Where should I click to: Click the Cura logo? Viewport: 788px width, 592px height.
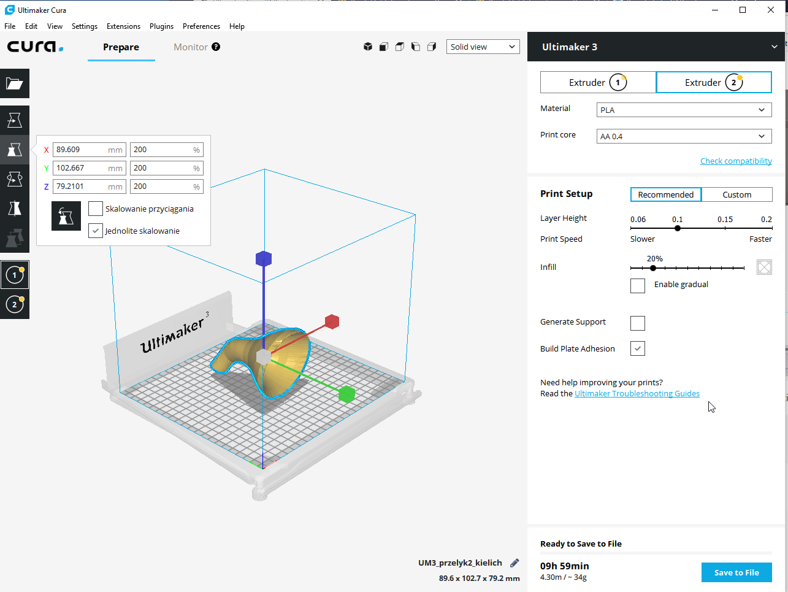point(35,47)
